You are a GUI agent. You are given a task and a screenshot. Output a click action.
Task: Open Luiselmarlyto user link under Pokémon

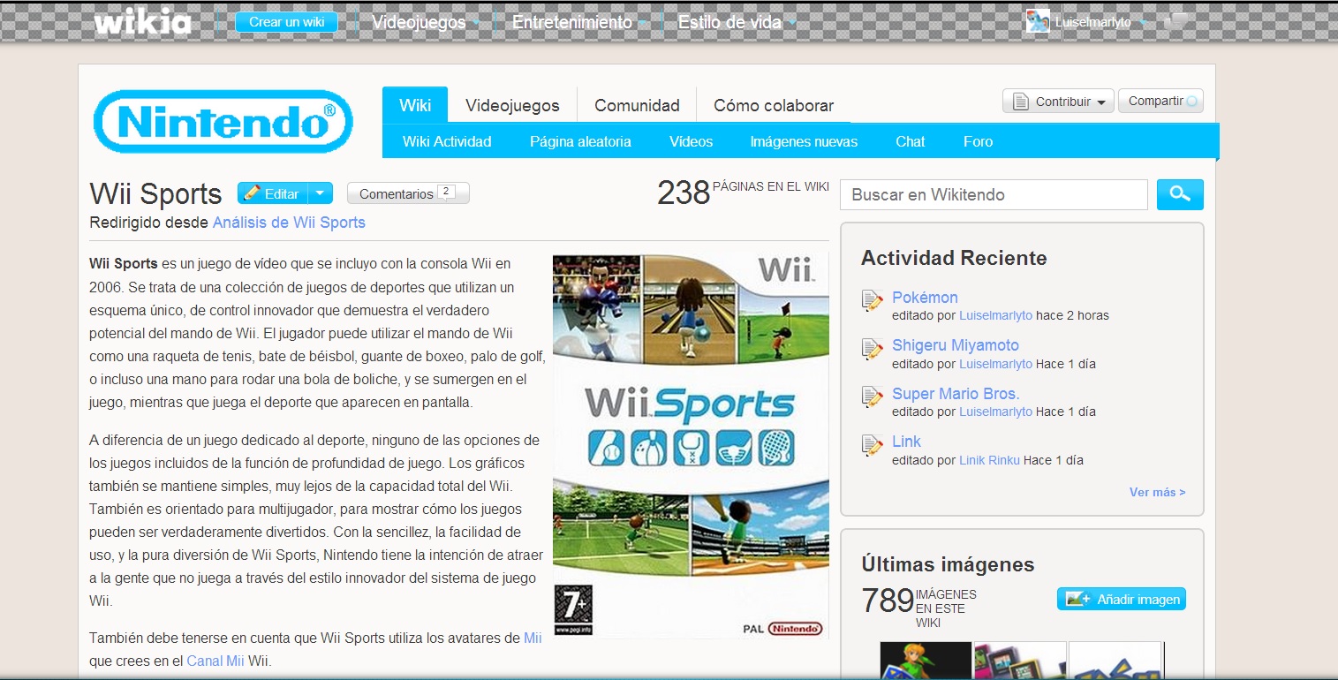pyautogui.click(x=995, y=315)
